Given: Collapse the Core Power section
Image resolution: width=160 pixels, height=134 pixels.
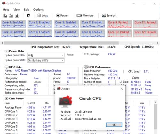Looking at the screenshot, I should pyautogui.click(x=6, y=99).
